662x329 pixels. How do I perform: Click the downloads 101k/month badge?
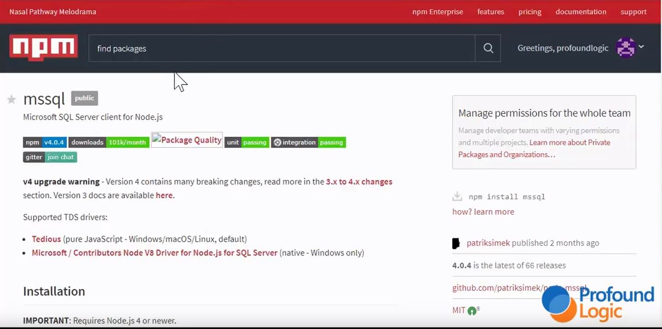[109, 142]
